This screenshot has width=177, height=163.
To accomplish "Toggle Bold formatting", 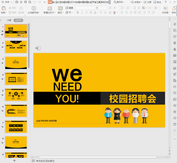I will pyautogui.click(x=78, y=12).
